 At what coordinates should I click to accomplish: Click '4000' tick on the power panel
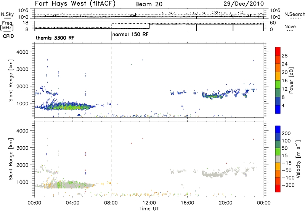coord(22,52)
